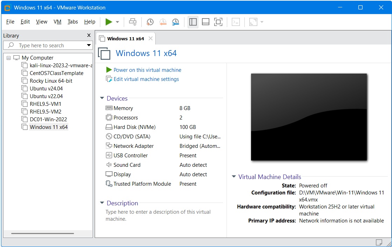Click the full screen mode icon
This screenshot has height=247, width=392.
[x=218, y=22]
